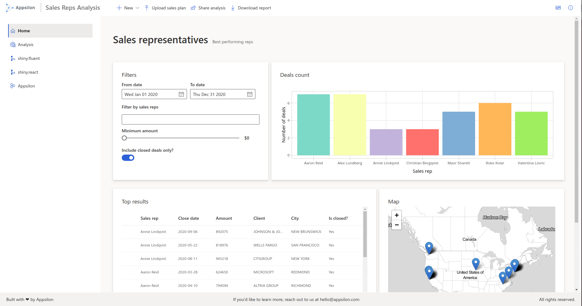This screenshot has height=306, width=582.
Task: Open the dashboard layout icon top right
Action: (x=558, y=8)
